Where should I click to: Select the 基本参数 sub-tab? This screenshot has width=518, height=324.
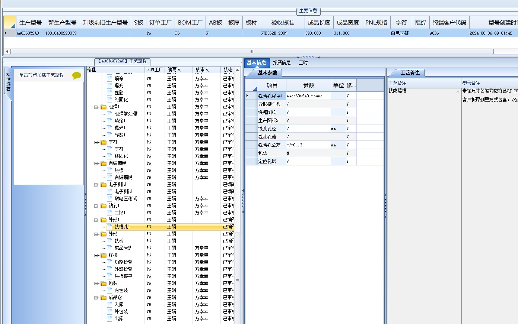[x=267, y=72]
